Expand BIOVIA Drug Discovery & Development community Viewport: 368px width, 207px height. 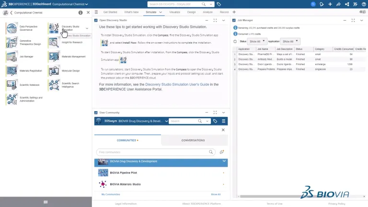(x=224, y=161)
